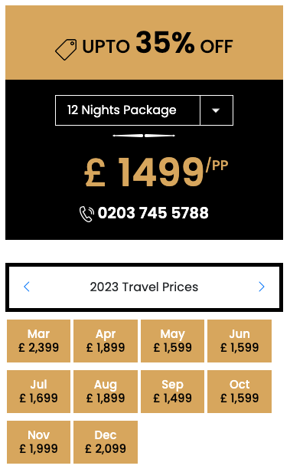
Task: Go to previous year travel prices
Action: point(27,287)
